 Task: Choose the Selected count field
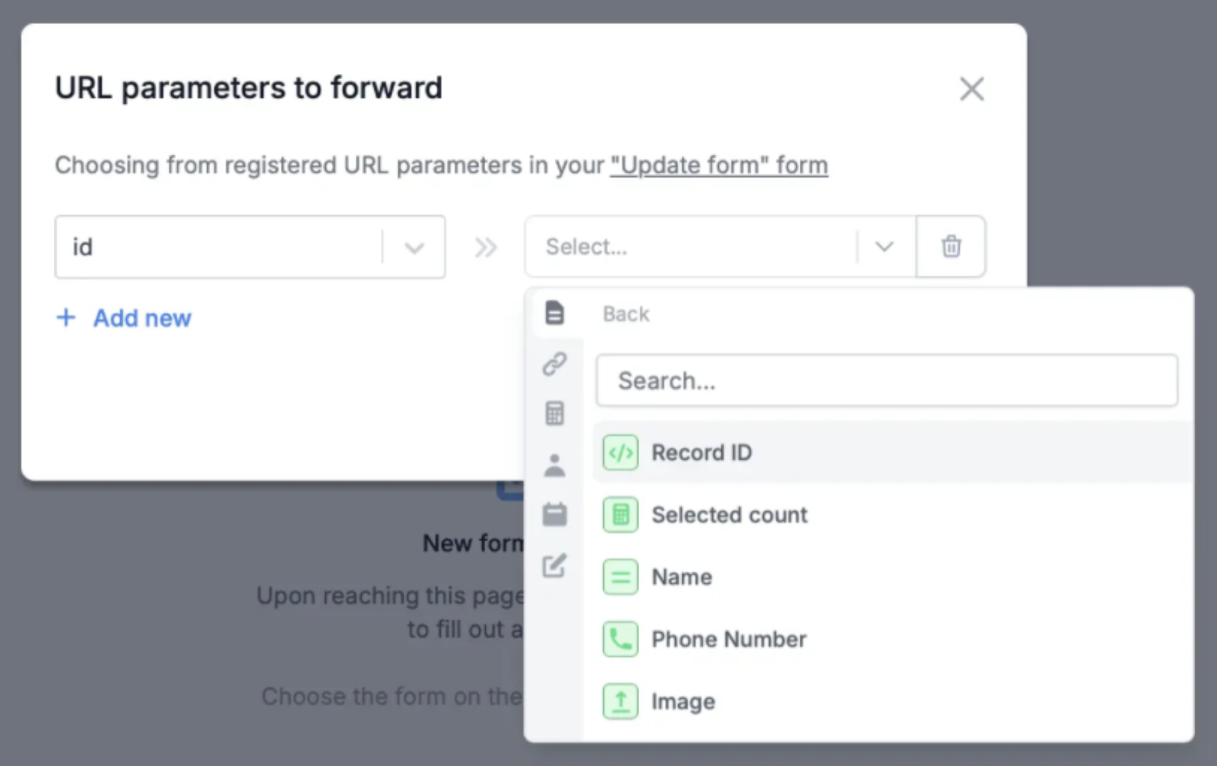click(x=729, y=515)
